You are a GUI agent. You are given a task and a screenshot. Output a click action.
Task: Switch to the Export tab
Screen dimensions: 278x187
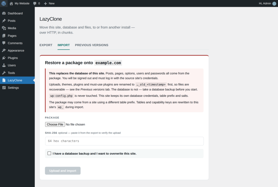(46, 45)
